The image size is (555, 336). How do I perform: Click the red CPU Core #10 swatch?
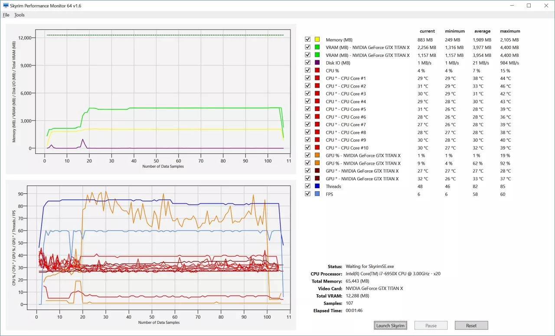(317, 148)
